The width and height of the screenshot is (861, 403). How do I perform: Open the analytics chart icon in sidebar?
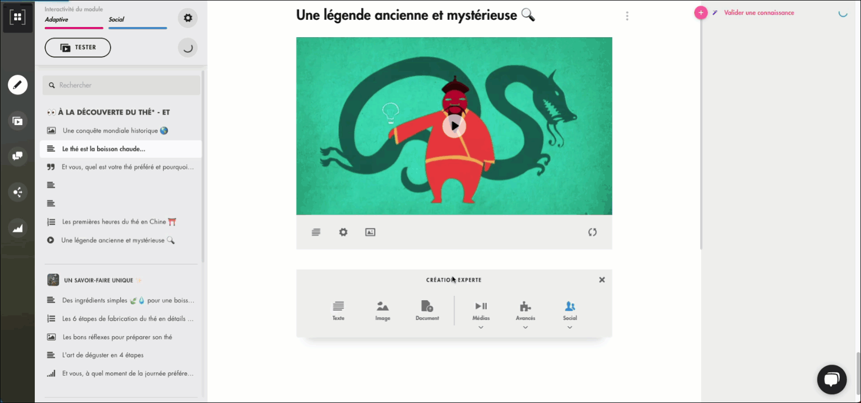(x=18, y=228)
